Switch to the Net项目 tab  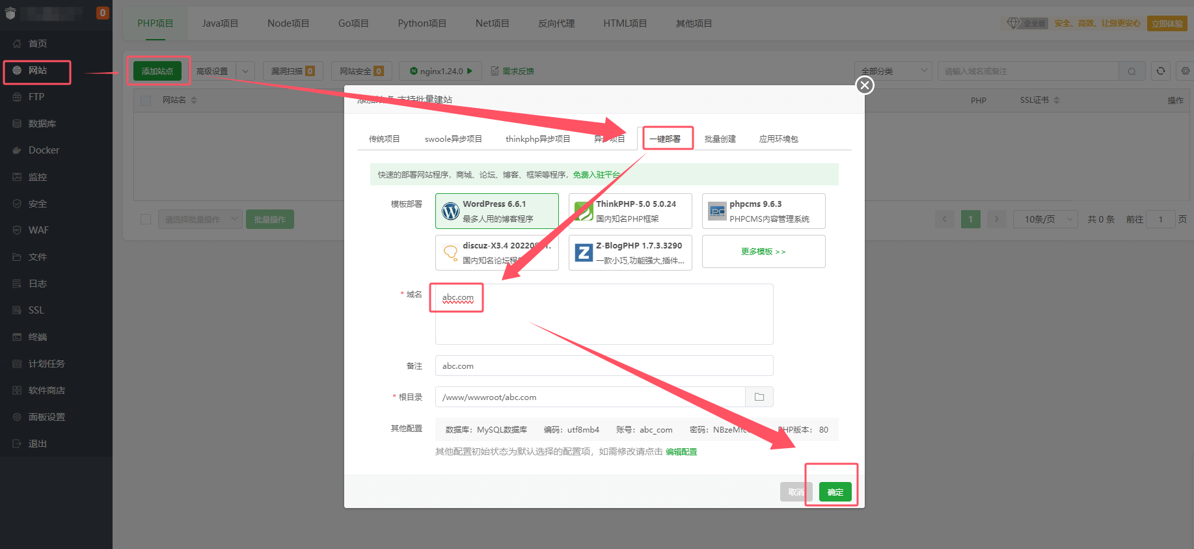click(x=493, y=23)
